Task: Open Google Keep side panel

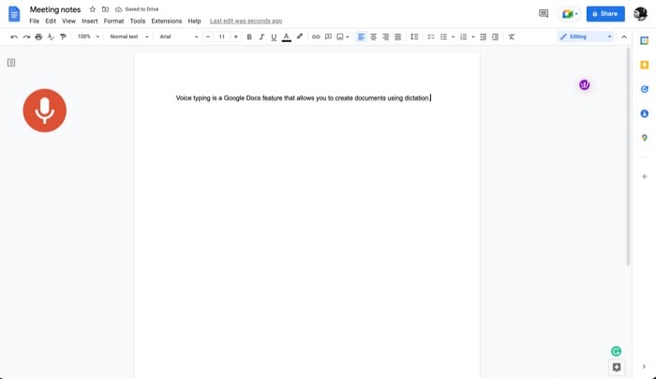Action: (645, 65)
